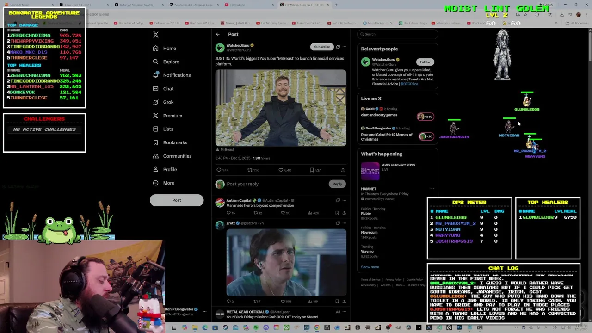Open the Newscum trending topic
The width and height of the screenshot is (592, 333).
369,233
